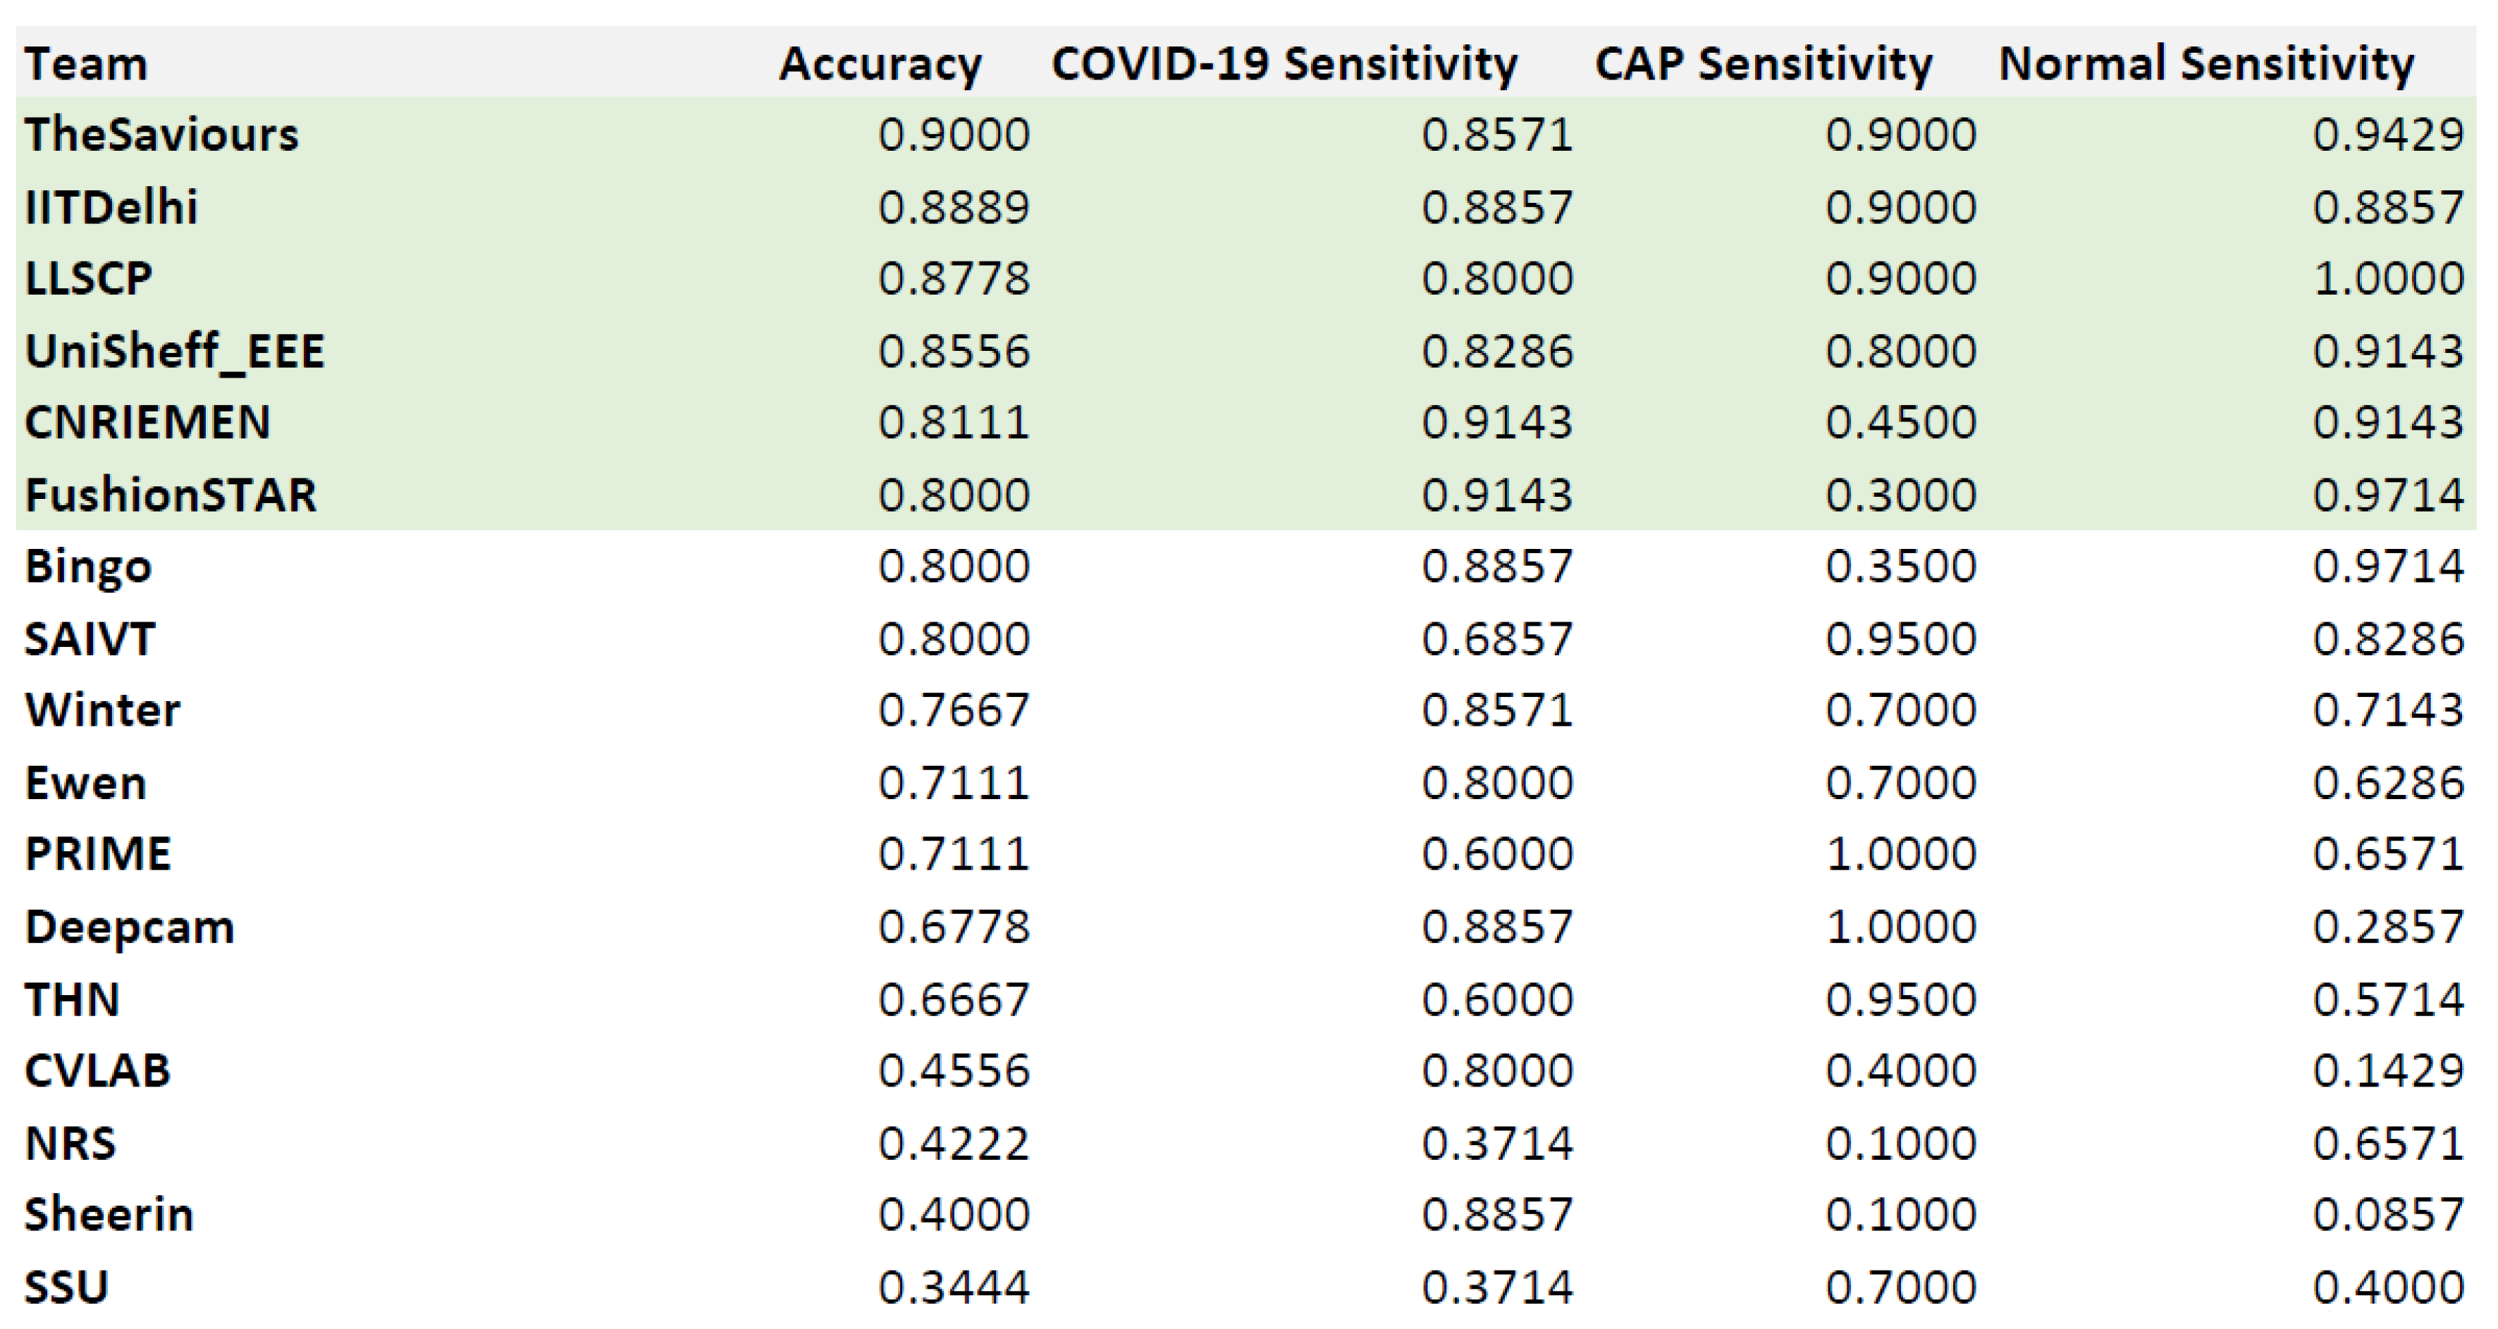Image resolution: width=2498 pixels, height=1329 pixels.
Task: Select the UniSheff_EEE team cell
Action: pos(175,351)
